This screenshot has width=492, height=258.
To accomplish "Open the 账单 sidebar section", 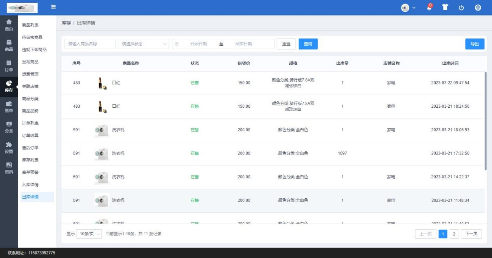I will point(9,107).
